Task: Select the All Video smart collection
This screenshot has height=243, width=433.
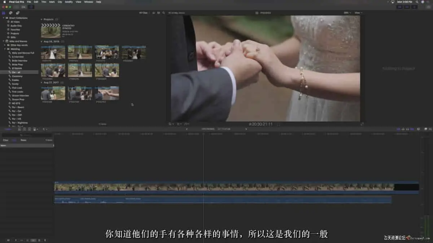Action: [15, 22]
